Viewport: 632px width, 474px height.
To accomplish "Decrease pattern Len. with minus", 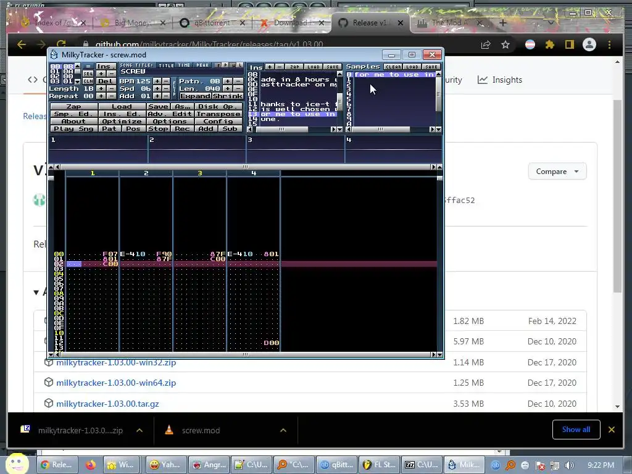I will 238,89.
